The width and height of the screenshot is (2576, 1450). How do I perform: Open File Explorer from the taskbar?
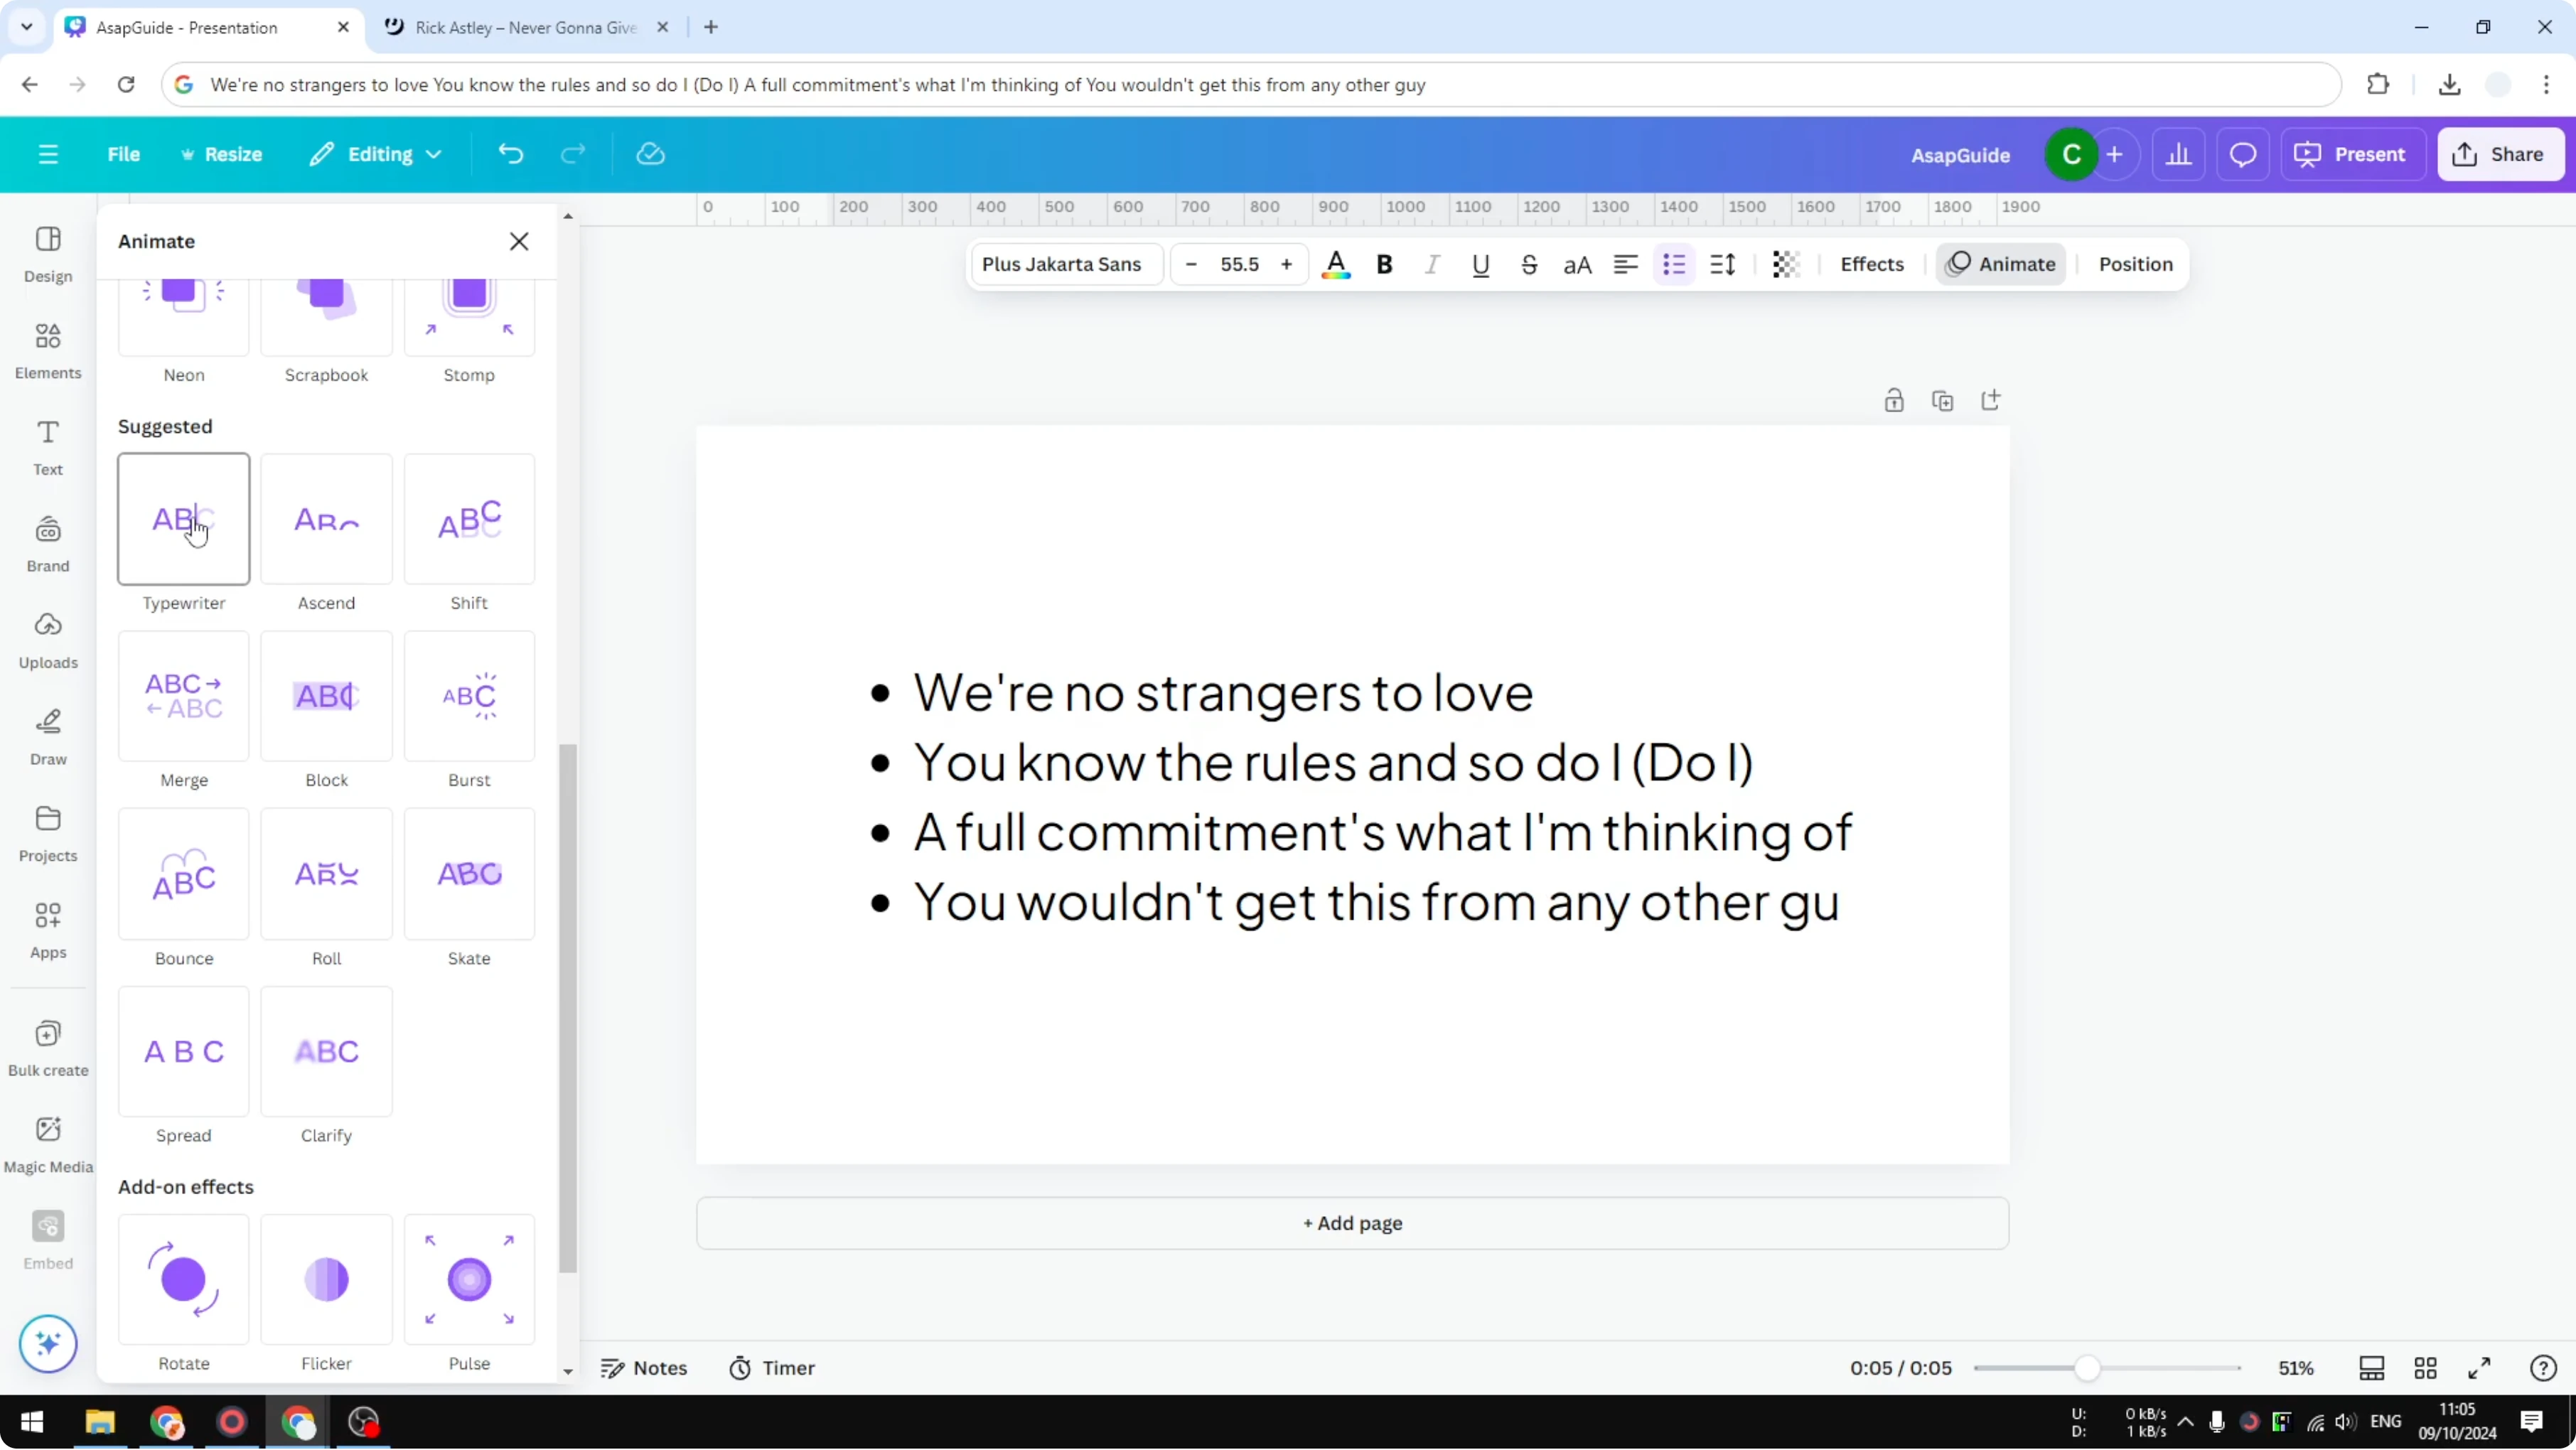[x=100, y=1422]
